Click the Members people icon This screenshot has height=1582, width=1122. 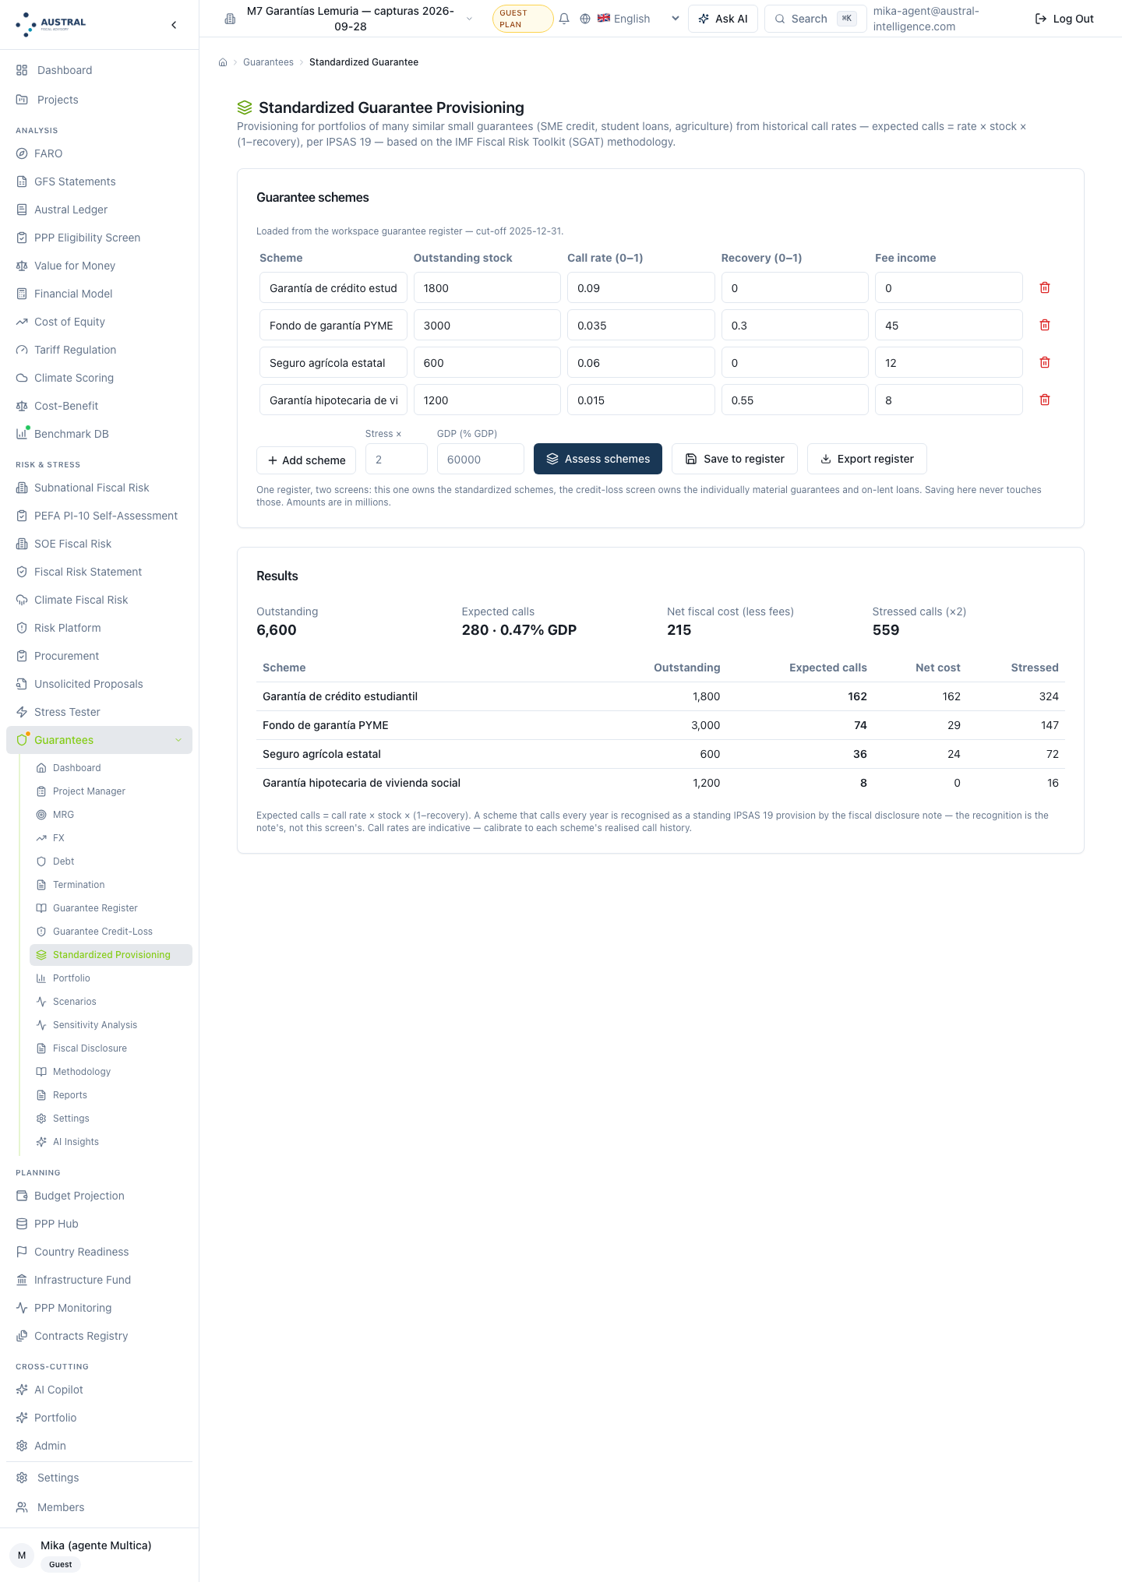[x=22, y=1507]
